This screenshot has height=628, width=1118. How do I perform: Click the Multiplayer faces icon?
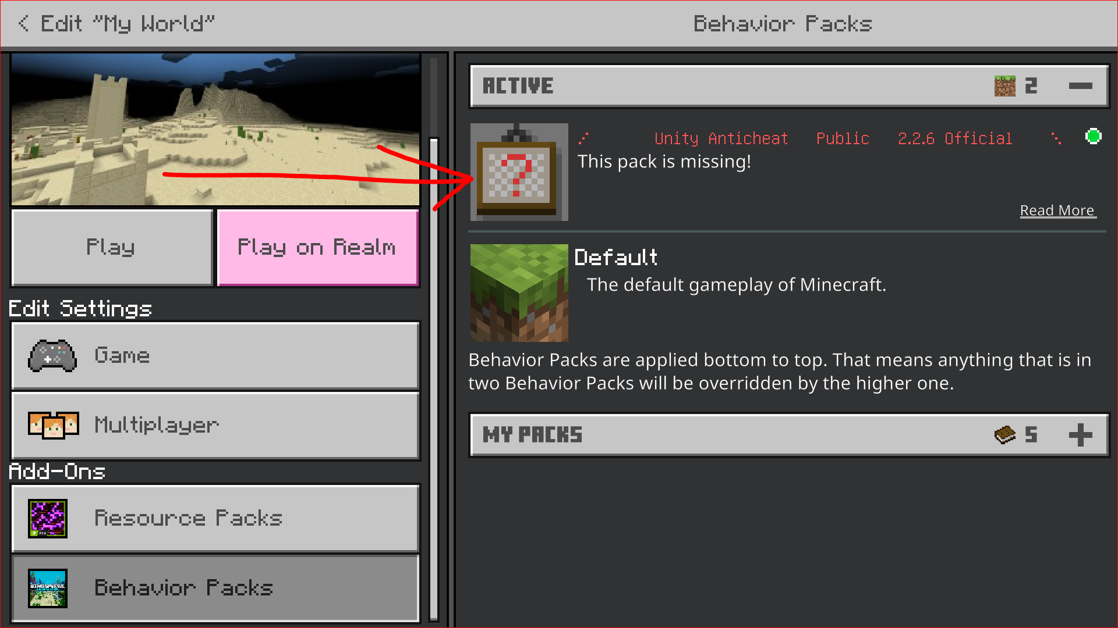tap(54, 425)
